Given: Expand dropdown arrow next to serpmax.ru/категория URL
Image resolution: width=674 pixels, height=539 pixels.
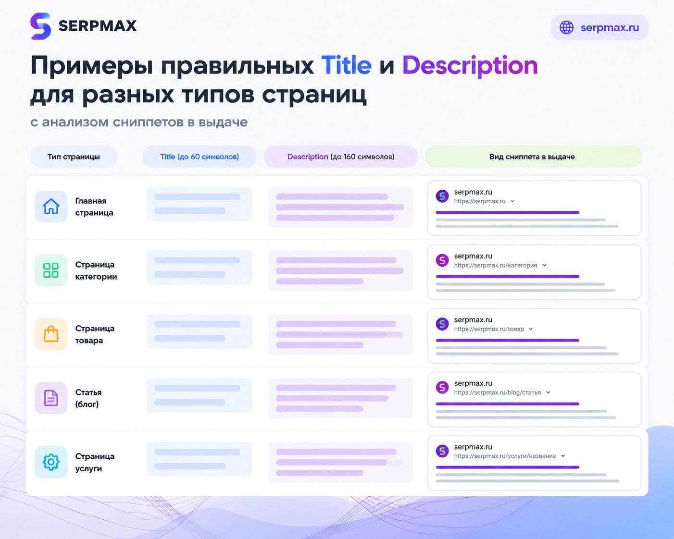Looking at the screenshot, I should [x=544, y=265].
